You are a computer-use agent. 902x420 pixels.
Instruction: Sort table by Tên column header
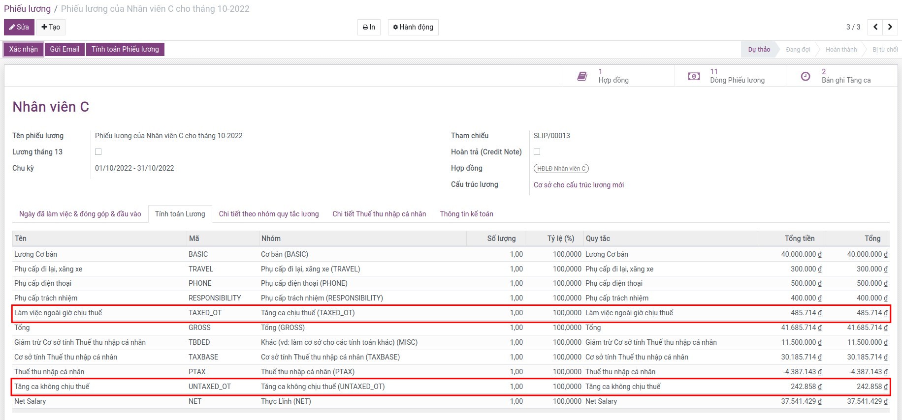[x=21, y=239]
